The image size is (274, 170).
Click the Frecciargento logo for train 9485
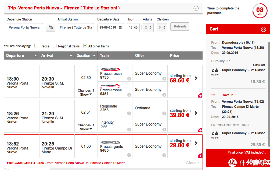110,142
